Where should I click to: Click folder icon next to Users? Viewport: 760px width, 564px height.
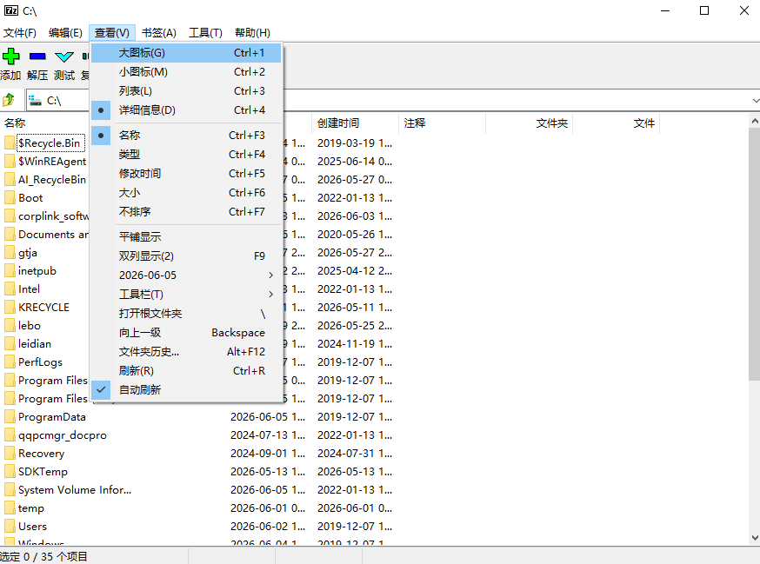pos(10,527)
